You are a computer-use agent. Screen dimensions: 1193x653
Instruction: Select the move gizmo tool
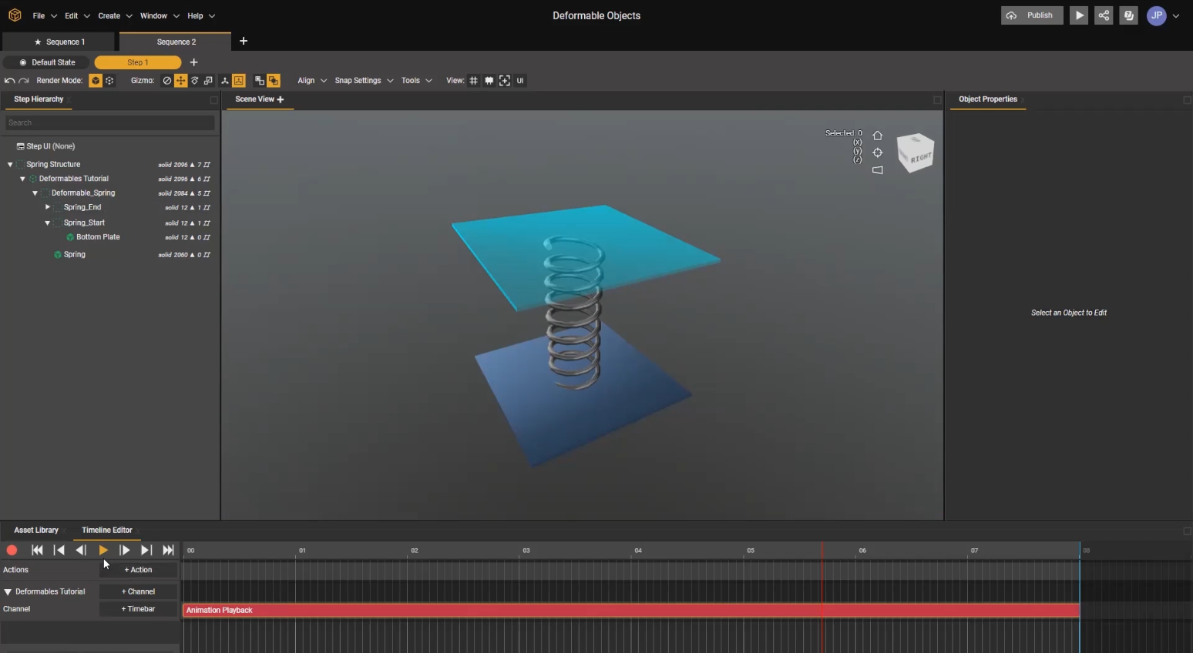180,81
